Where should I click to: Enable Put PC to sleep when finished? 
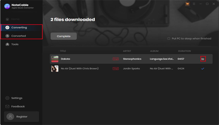click(169, 38)
